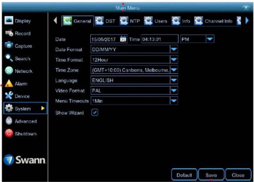
Task: Click the yellow arrow beside System
Action: pyautogui.click(x=43, y=108)
